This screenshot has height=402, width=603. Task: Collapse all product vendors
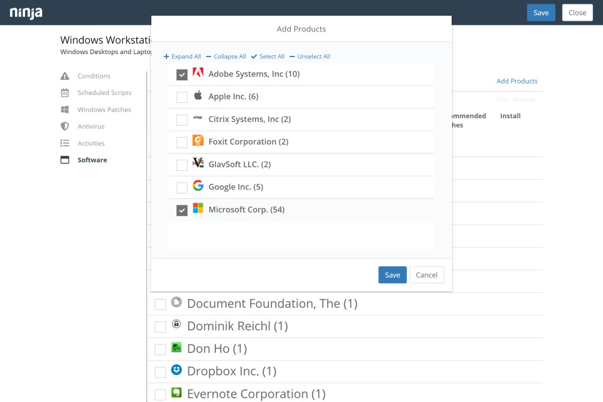click(225, 57)
